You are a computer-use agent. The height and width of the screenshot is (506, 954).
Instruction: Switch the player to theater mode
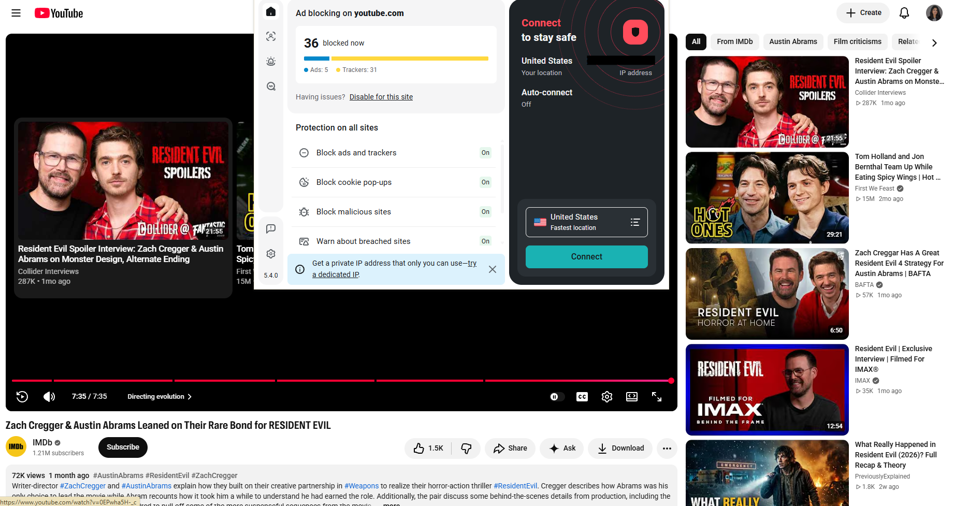(x=632, y=397)
